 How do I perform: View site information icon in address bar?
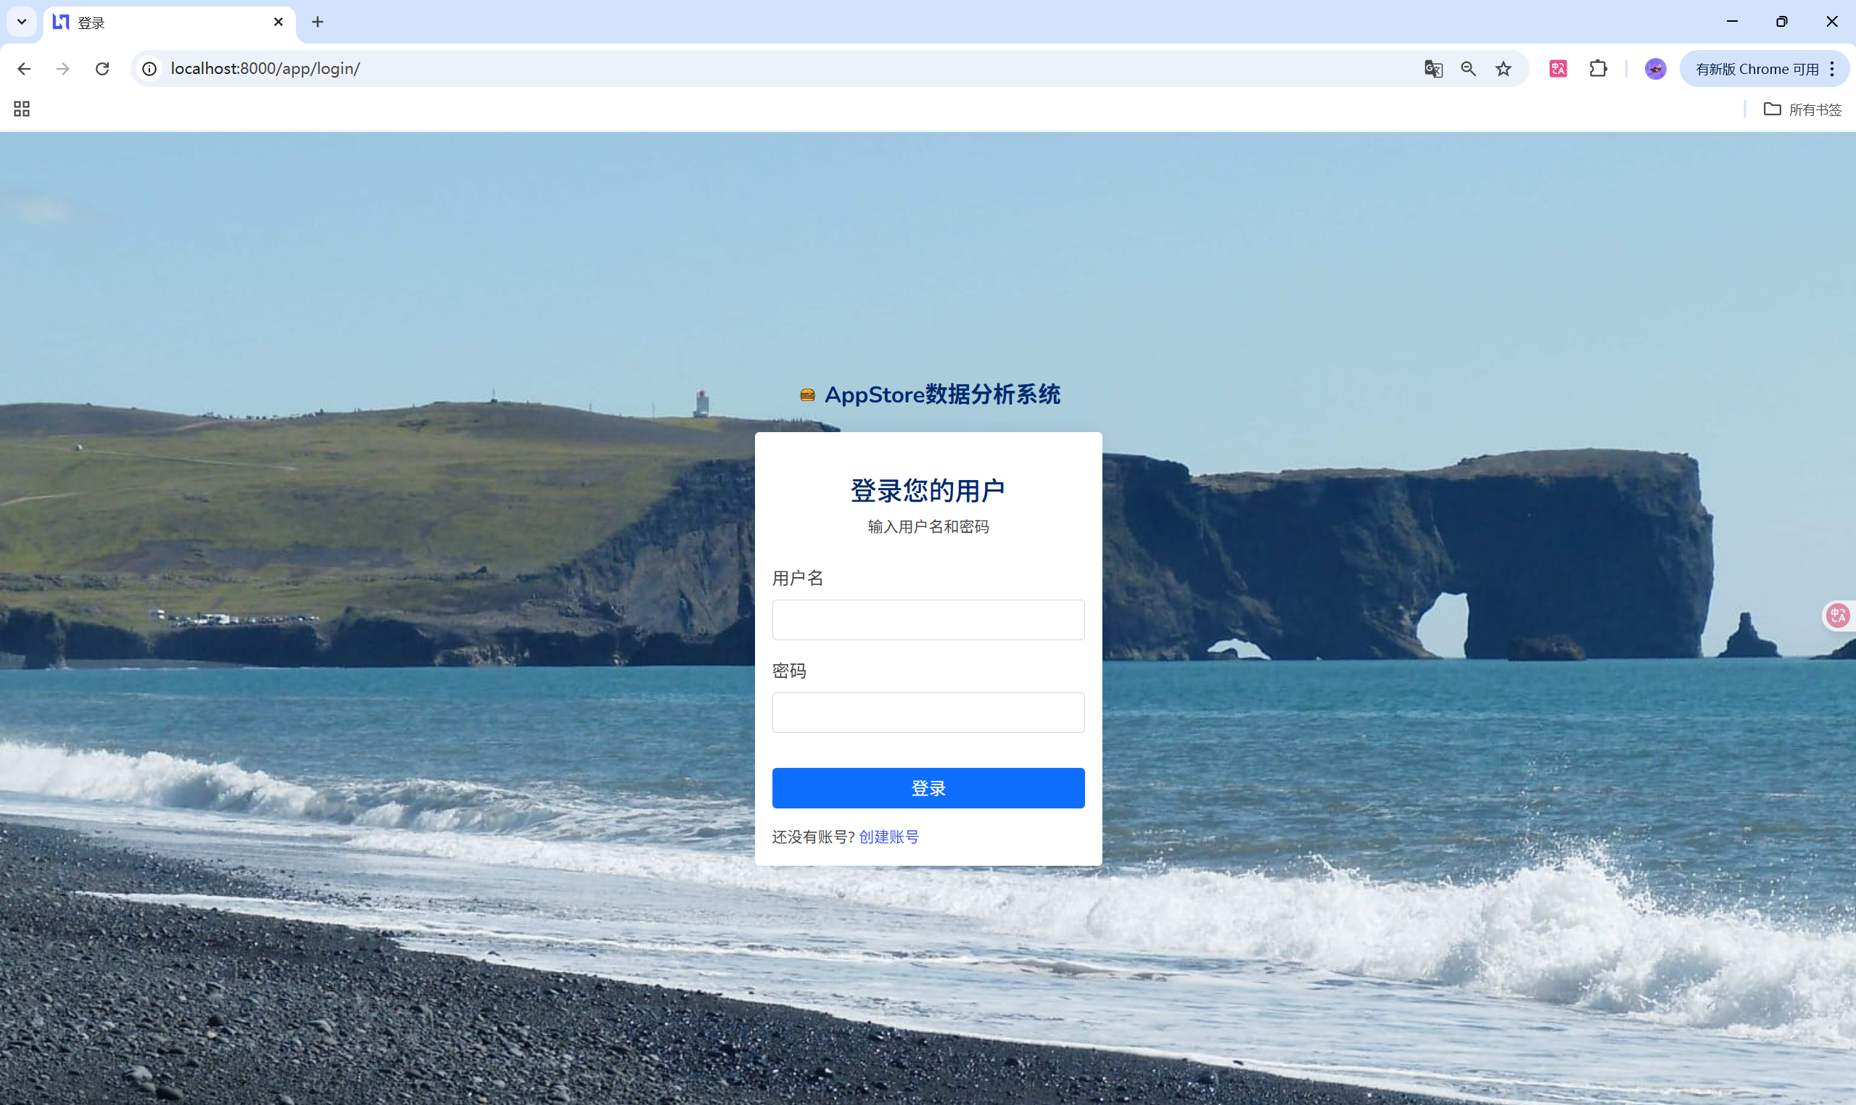(149, 68)
